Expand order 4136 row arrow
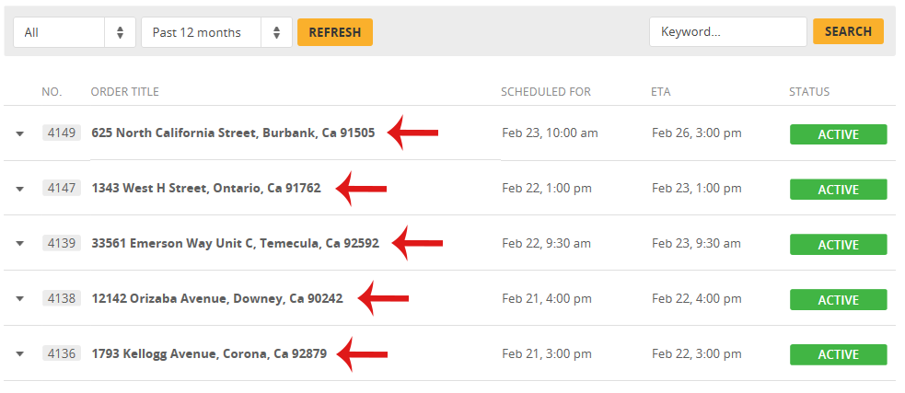Viewport: 905px width, 393px height. tap(19, 354)
